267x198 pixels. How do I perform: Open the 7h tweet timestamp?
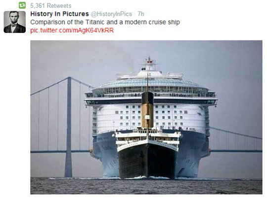point(141,14)
